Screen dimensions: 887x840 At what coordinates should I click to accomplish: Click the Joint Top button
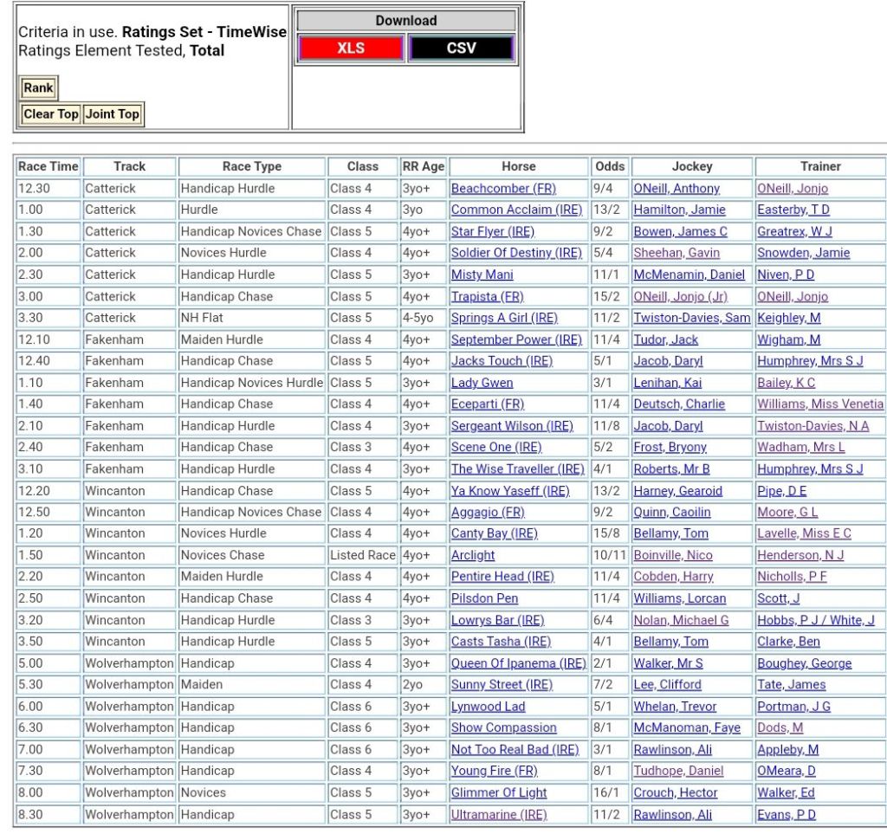tap(113, 114)
